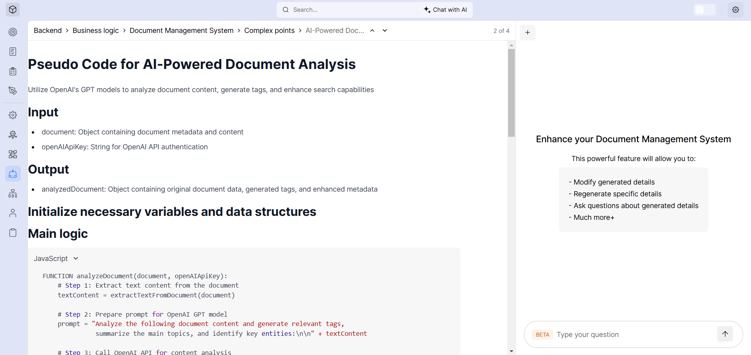This screenshot has height=355, width=751.
Task: Open the document page sidebar icon
Action: click(x=13, y=51)
